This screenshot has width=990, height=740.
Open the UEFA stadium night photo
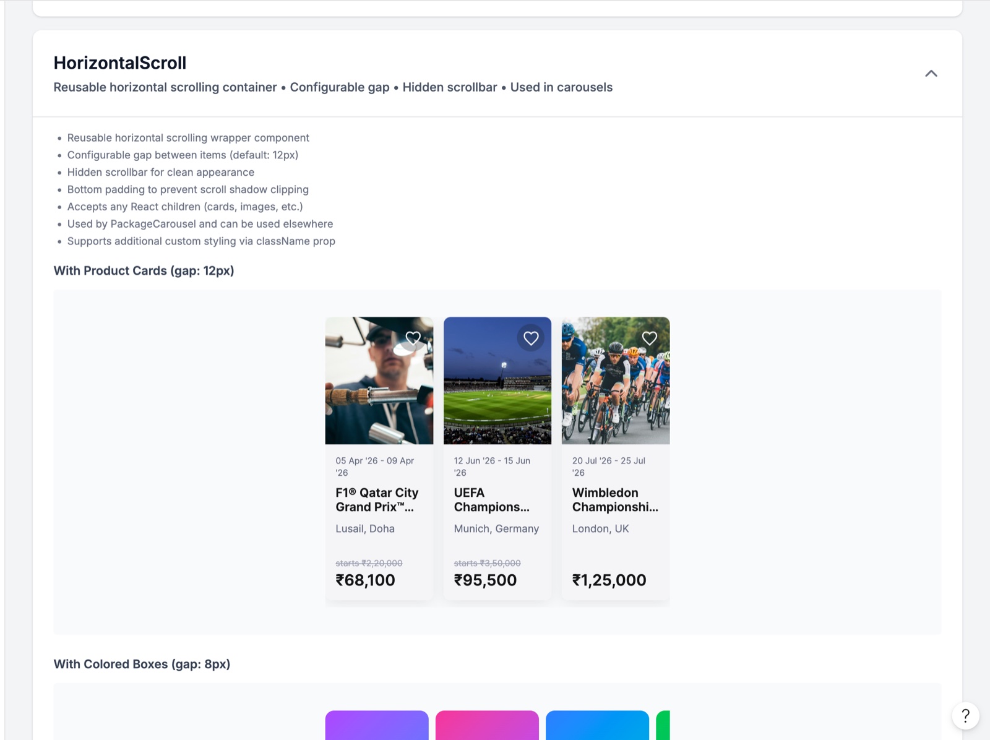point(497,381)
